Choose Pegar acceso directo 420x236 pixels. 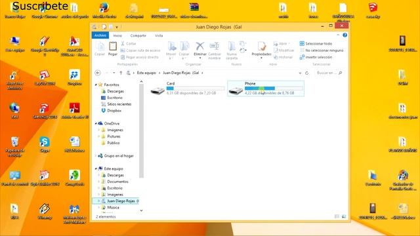coord(140,57)
